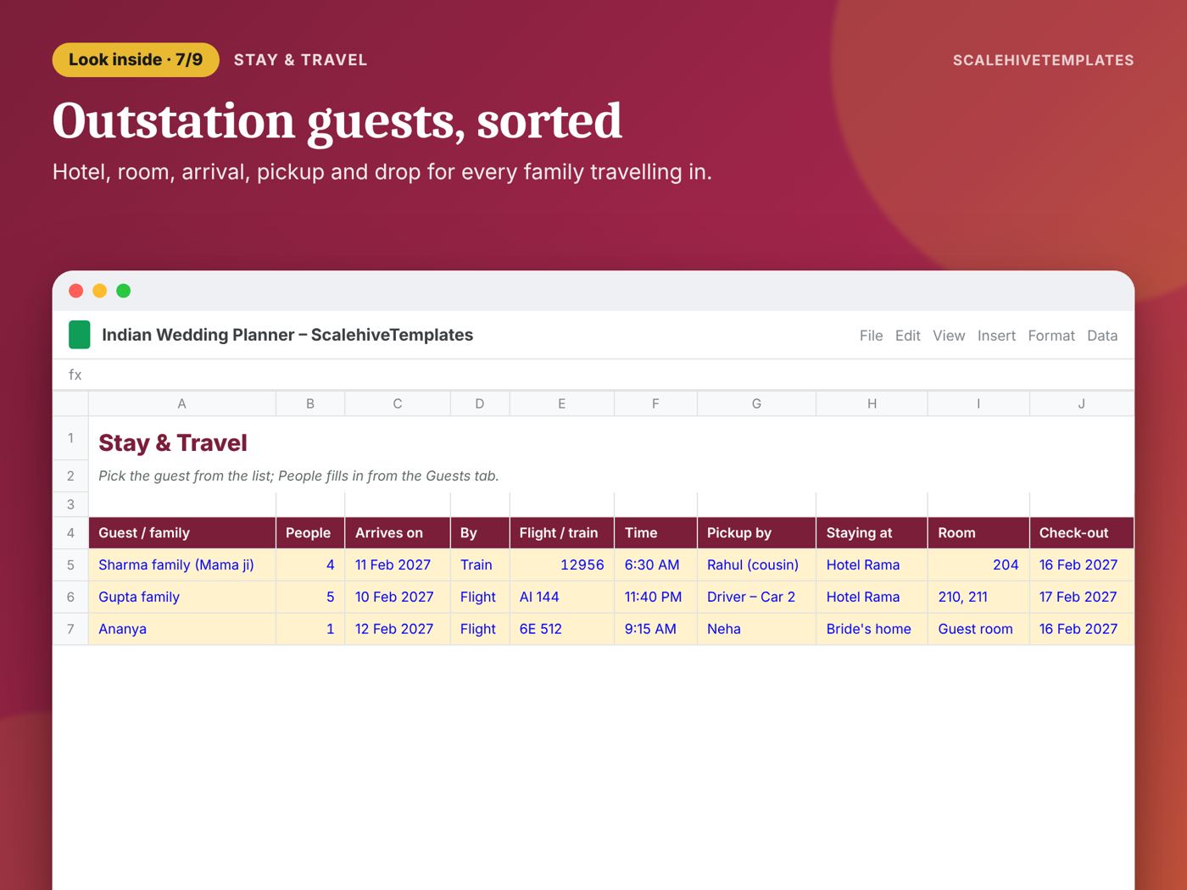Open the Data menu

pyautogui.click(x=1102, y=336)
